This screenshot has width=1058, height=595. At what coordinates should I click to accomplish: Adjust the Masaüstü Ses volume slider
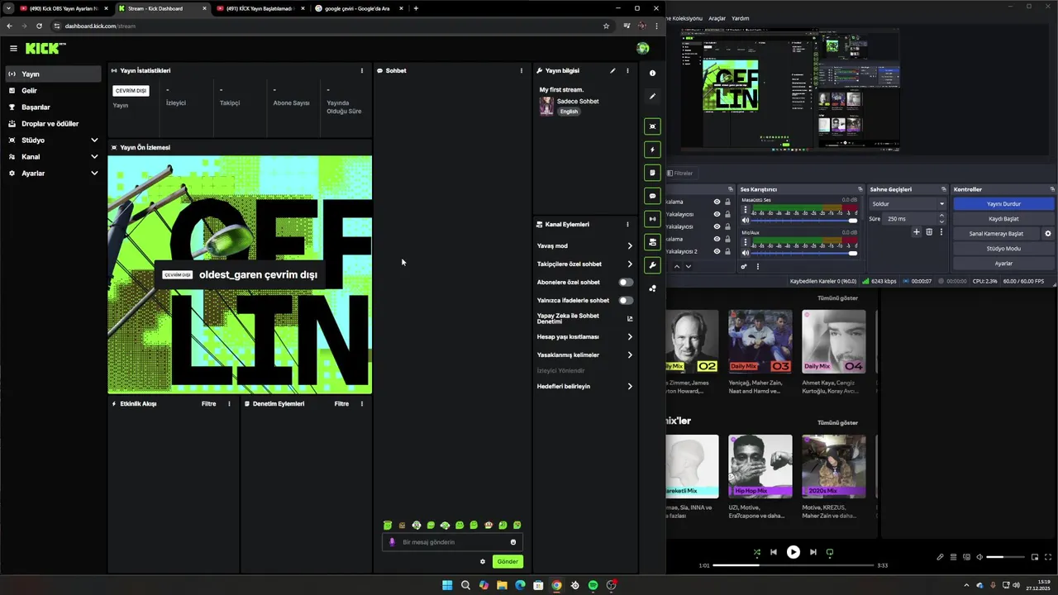[x=805, y=221]
